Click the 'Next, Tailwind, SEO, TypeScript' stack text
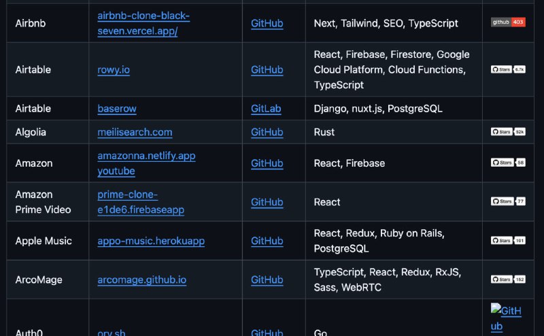This screenshot has height=336, width=544. (386, 23)
